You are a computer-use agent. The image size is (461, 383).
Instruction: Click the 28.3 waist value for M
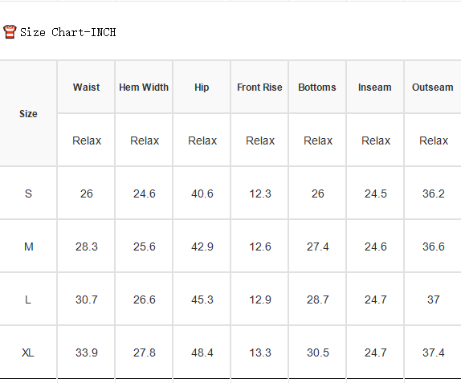tap(87, 247)
